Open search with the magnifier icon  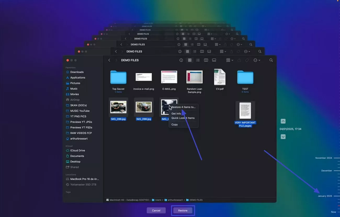pyautogui.click(x=271, y=60)
